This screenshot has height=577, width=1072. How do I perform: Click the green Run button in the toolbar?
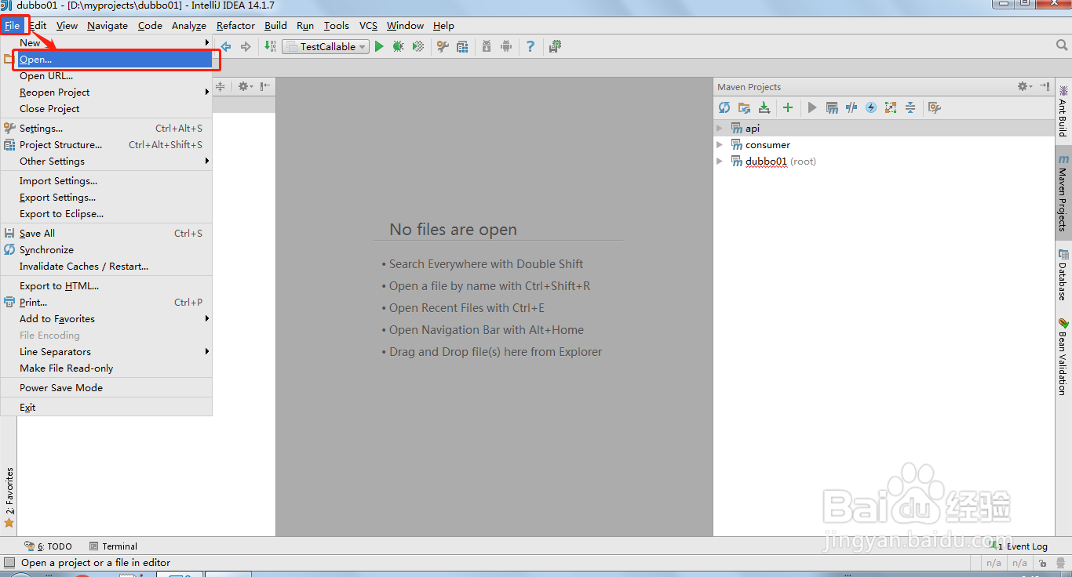coord(379,47)
